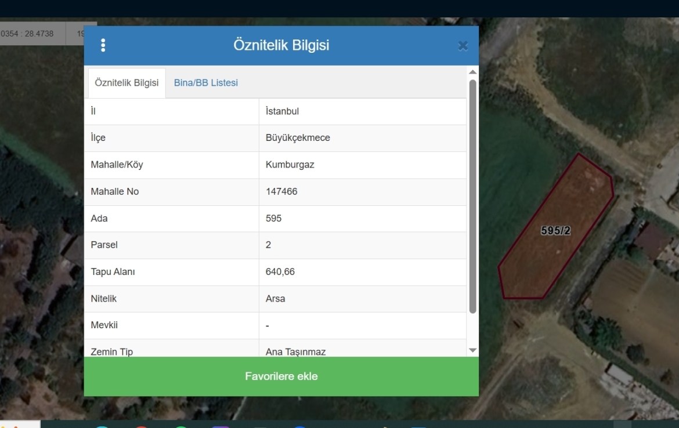Click the Ada value 595

tap(273, 219)
